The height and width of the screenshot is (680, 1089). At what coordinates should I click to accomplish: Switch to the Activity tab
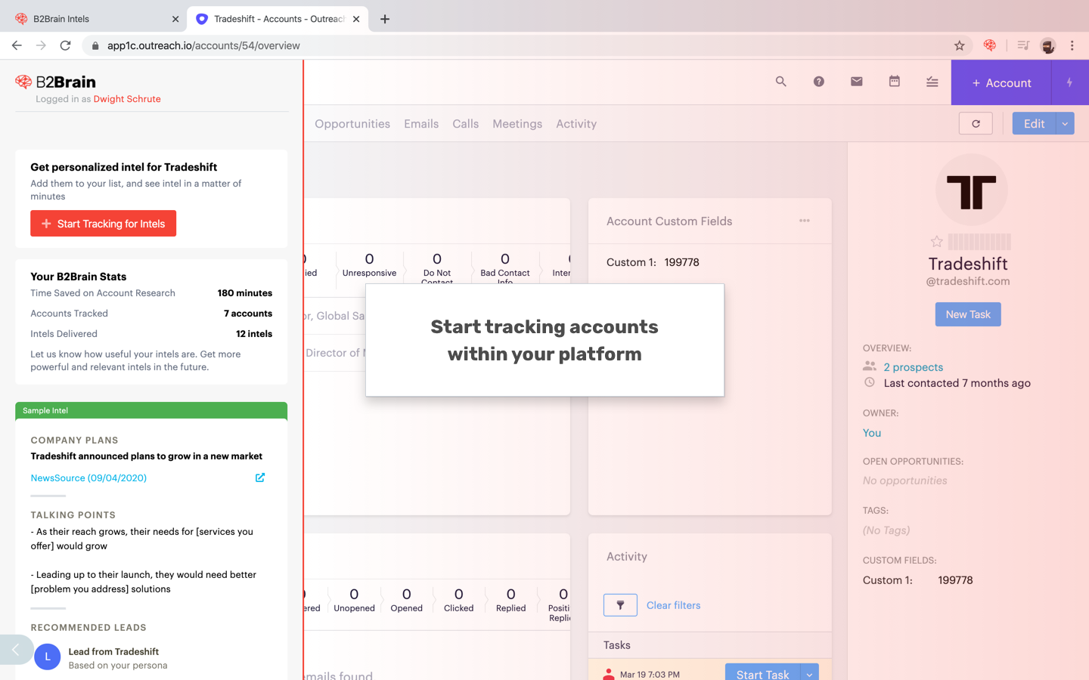point(576,124)
